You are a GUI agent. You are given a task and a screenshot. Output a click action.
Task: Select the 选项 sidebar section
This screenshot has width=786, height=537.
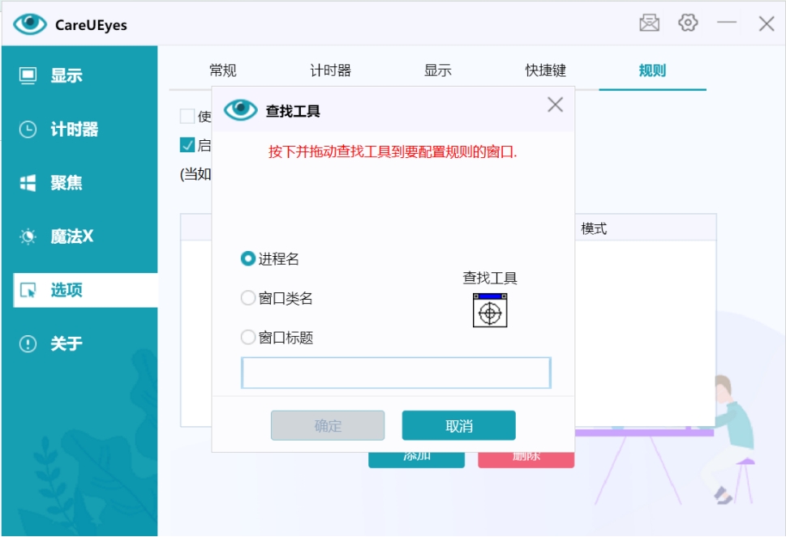(85, 290)
